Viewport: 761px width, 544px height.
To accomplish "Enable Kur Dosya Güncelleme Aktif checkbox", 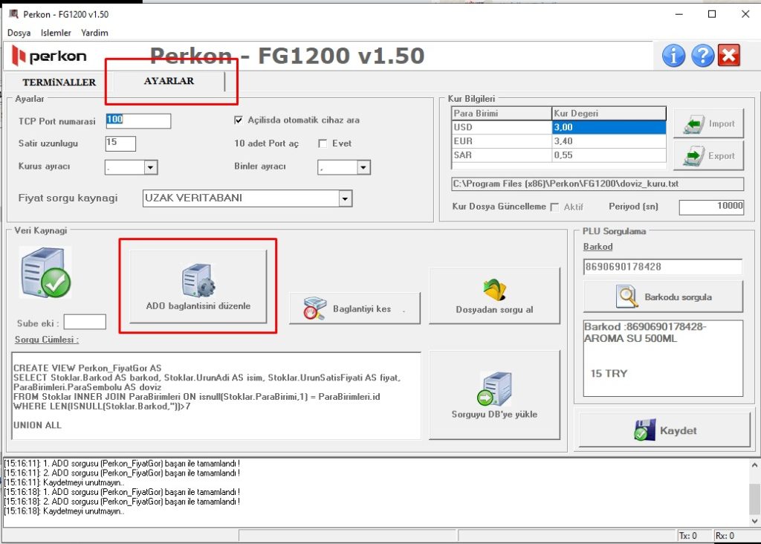I will [554, 207].
